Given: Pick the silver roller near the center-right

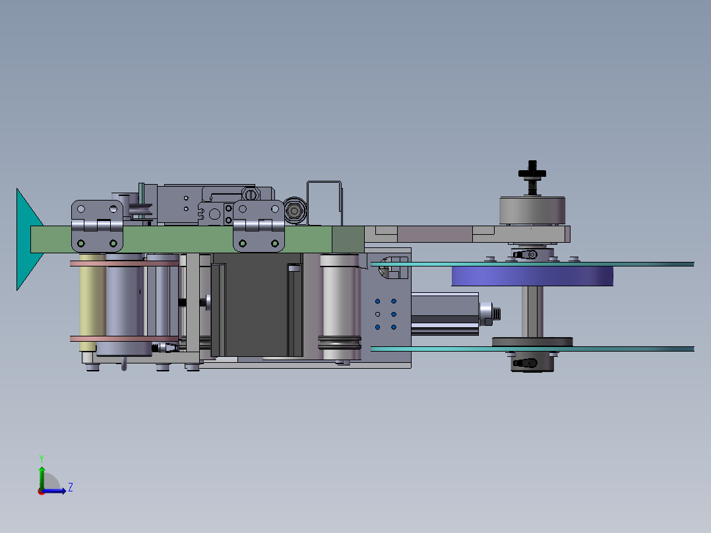Looking at the screenshot, I should [340, 307].
